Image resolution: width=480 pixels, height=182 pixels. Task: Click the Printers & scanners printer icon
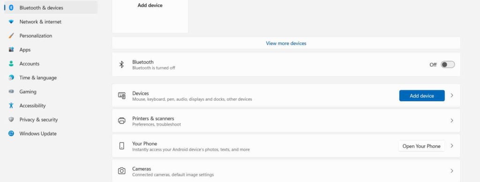(122, 121)
